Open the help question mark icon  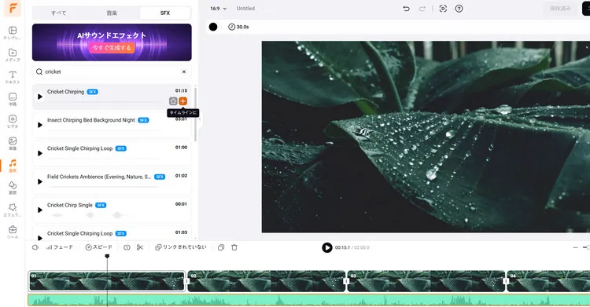(459, 9)
